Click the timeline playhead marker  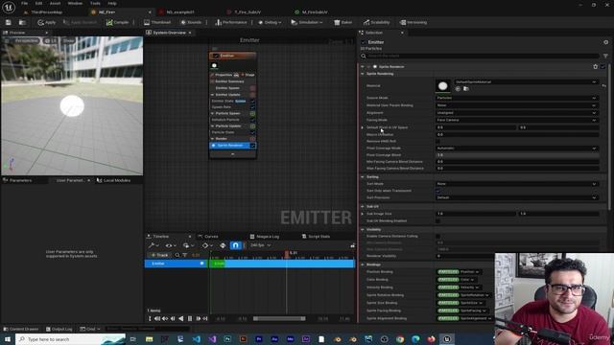[x=287, y=254]
